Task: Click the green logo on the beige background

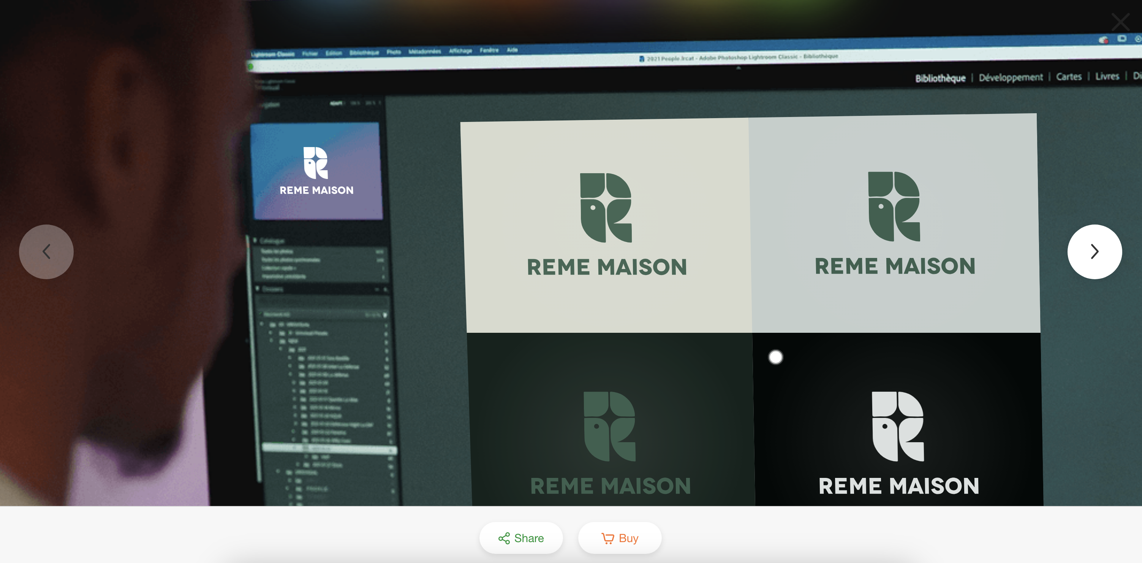Action: [x=606, y=224]
